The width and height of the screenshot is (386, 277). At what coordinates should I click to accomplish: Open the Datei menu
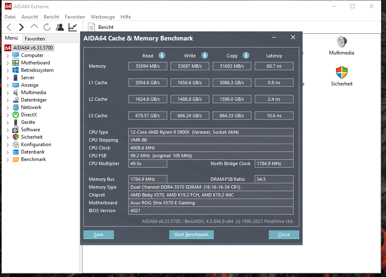(10, 17)
